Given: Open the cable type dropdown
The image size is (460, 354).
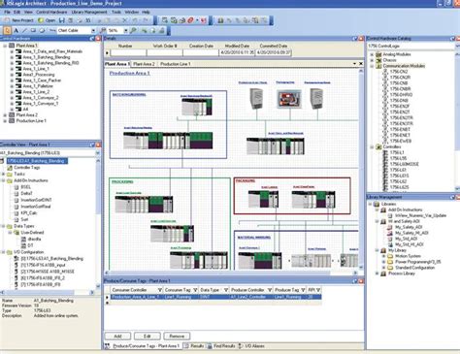Looking at the screenshot, I should coord(93,30).
